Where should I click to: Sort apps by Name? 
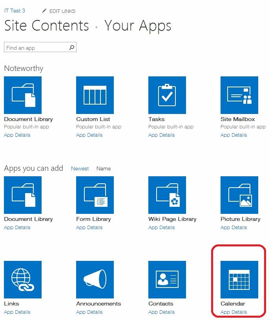(x=104, y=168)
